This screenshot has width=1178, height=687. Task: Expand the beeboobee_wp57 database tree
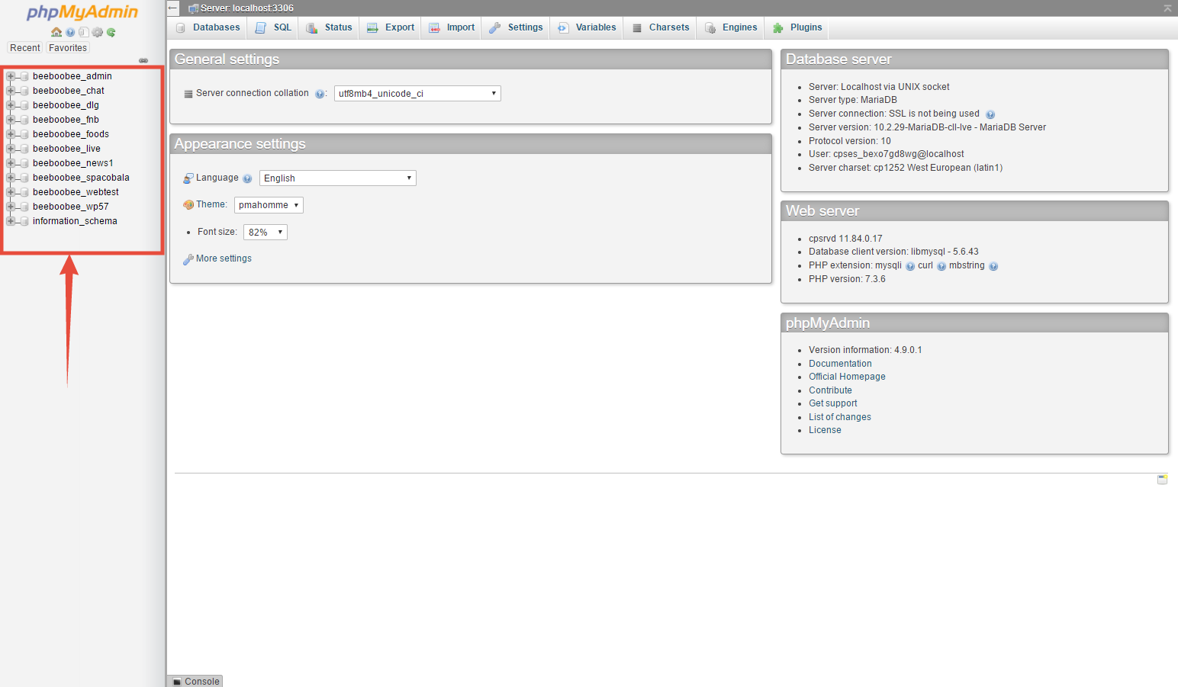[11, 207]
